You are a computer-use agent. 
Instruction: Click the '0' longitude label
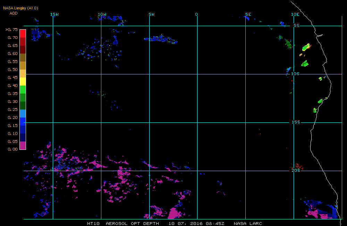pyautogui.click(x=196, y=14)
